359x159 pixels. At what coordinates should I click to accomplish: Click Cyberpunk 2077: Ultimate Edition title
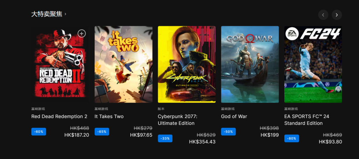[x=177, y=120]
